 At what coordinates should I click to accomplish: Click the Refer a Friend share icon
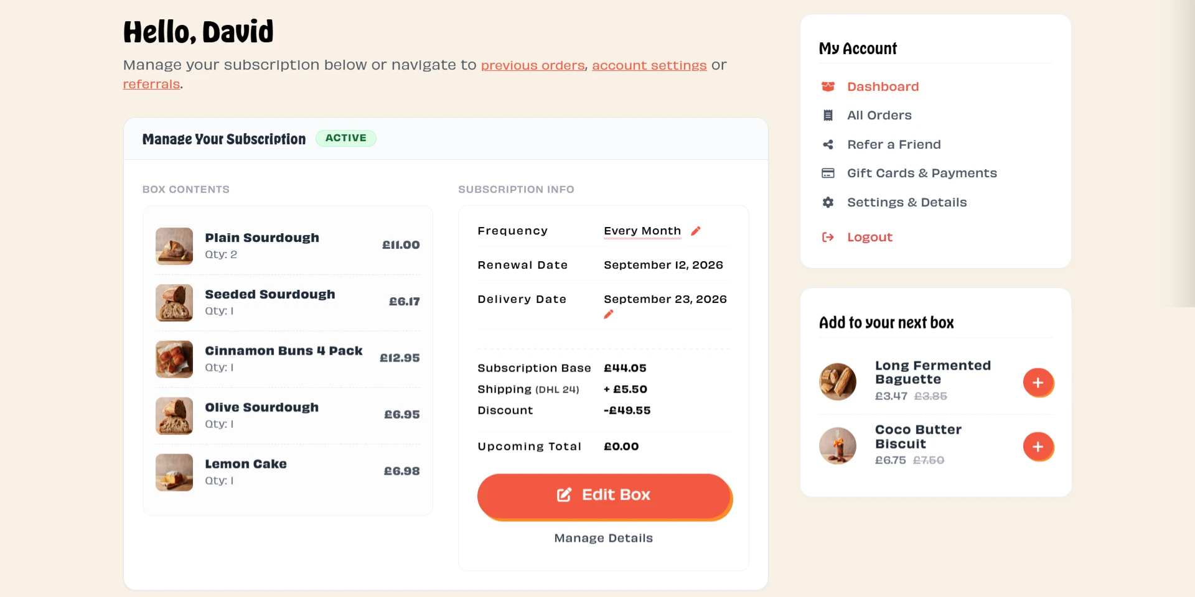pyautogui.click(x=828, y=144)
